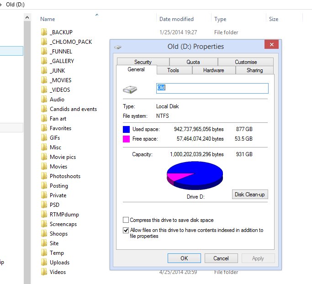The width and height of the screenshot is (312, 284).
Task: Select the Private folder icon
Action: (44, 195)
